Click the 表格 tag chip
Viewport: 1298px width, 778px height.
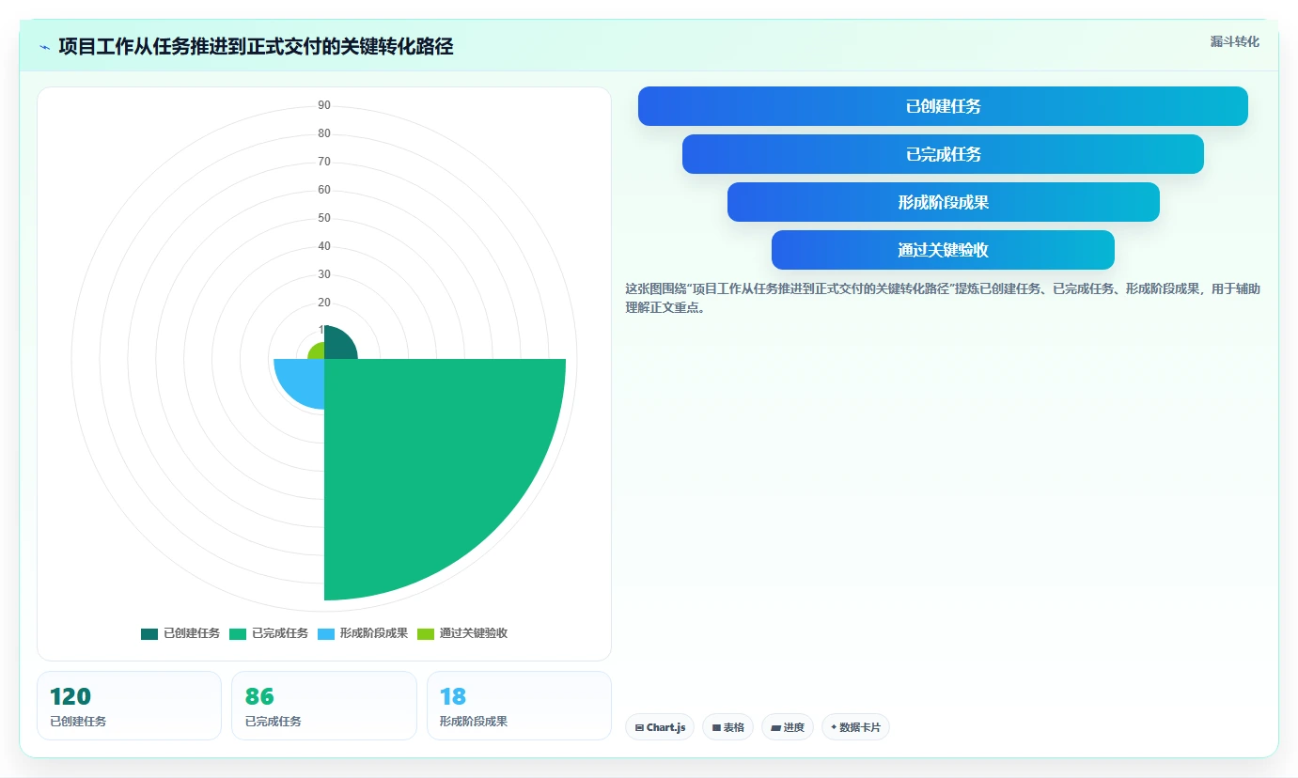click(x=727, y=727)
